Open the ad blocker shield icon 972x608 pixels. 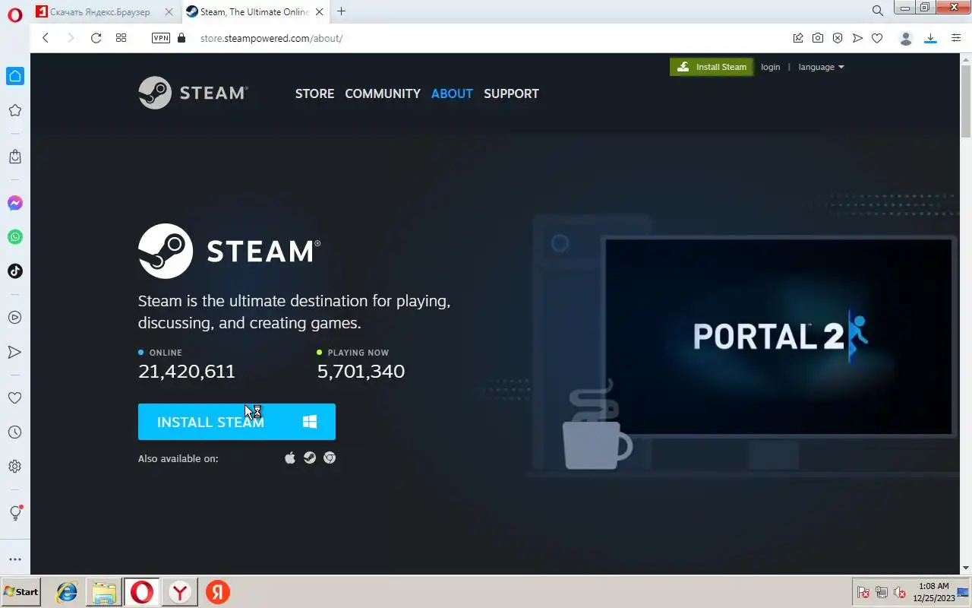tap(838, 38)
